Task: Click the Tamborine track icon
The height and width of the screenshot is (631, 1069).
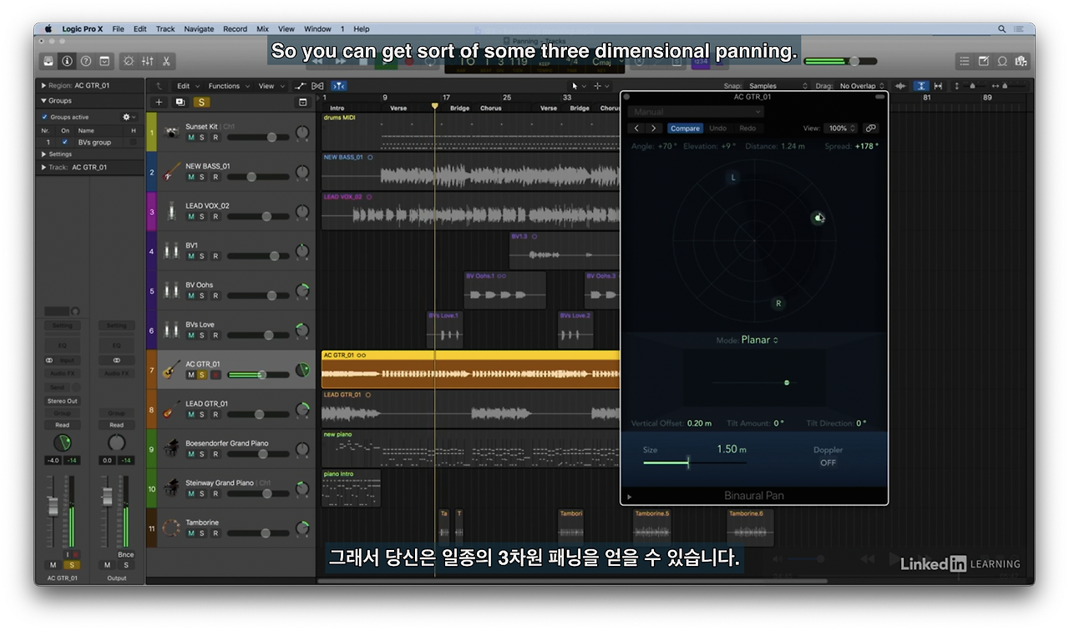Action: coord(172,528)
